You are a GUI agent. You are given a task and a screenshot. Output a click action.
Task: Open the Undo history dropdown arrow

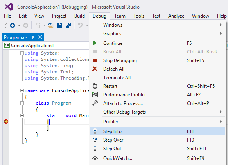pos(87,25)
